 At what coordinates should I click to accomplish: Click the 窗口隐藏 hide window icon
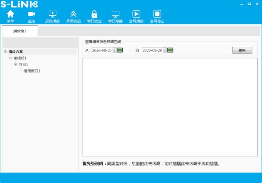(x=115, y=15)
